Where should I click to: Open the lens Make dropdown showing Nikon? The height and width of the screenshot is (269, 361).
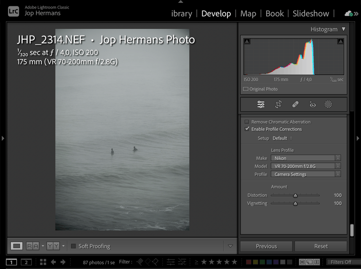point(305,158)
